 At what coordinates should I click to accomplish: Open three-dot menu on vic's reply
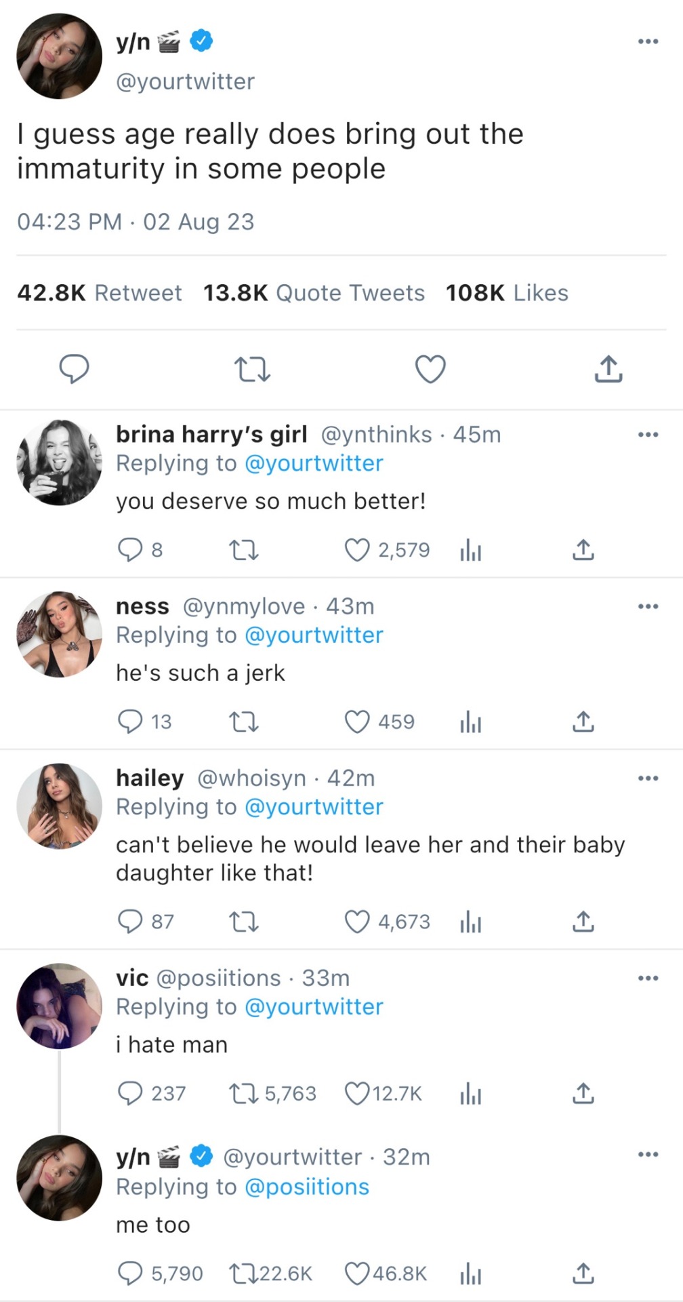(x=648, y=978)
